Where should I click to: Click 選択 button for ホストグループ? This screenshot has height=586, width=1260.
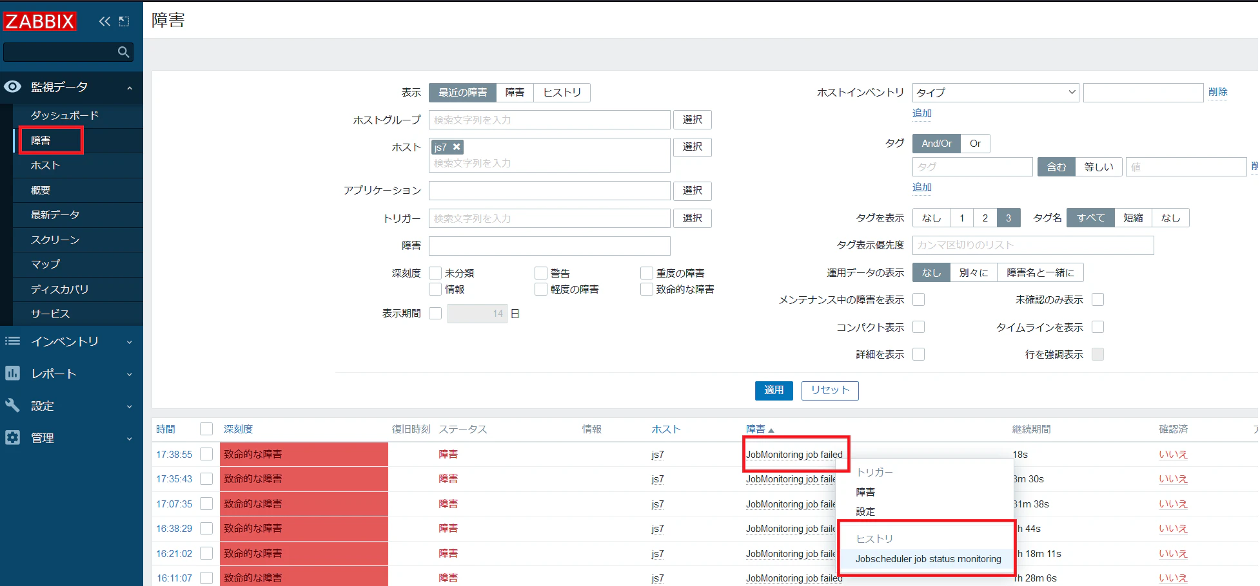coord(693,120)
